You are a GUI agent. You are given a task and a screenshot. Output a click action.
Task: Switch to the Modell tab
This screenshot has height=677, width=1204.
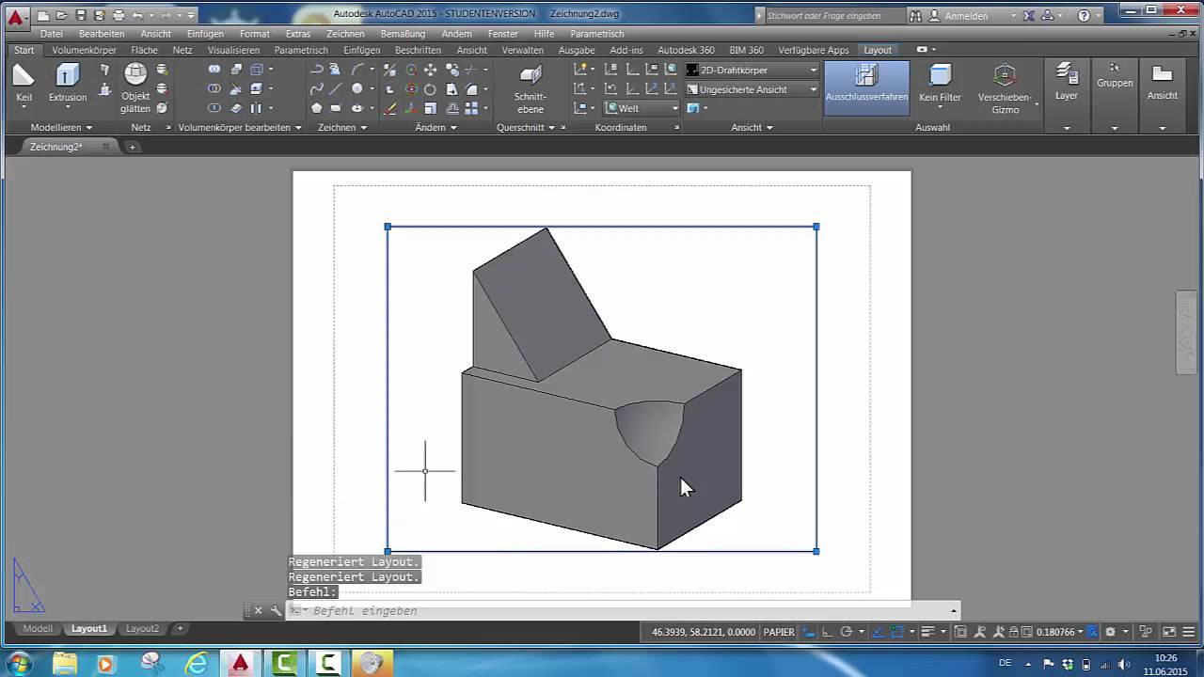[x=38, y=628]
